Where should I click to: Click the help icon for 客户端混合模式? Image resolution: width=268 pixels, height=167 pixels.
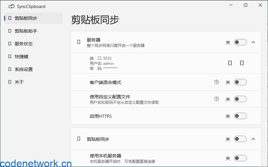pyautogui.click(x=216, y=82)
